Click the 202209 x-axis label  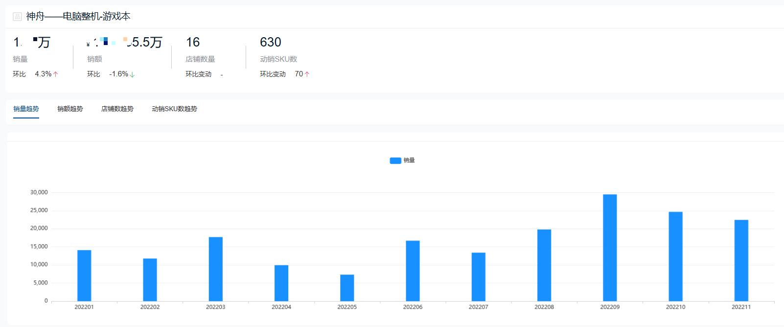(610, 307)
